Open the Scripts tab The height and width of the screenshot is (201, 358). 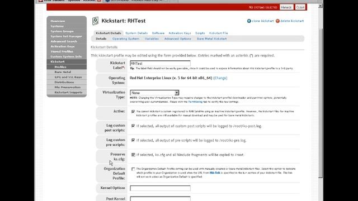coord(200,33)
